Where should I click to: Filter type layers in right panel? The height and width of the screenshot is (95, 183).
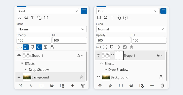pos(112,18)
